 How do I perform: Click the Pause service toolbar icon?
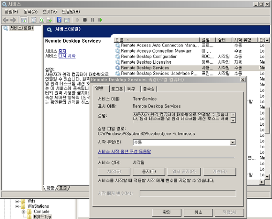(x=92, y=20)
